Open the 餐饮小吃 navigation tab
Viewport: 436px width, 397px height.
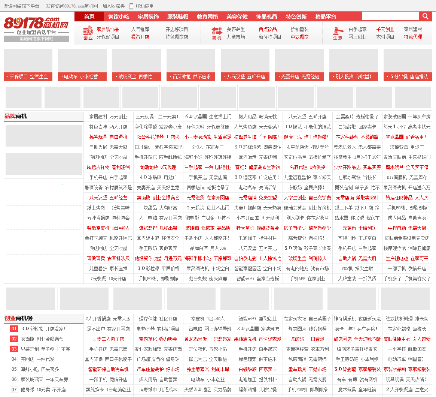pyautogui.click(x=119, y=16)
